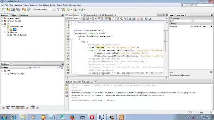Toggle Show Inner Classes in Navigator

tap(22, 108)
